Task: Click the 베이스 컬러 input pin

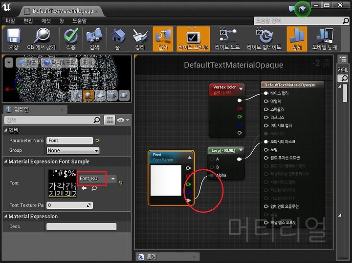Action: point(266,93)
